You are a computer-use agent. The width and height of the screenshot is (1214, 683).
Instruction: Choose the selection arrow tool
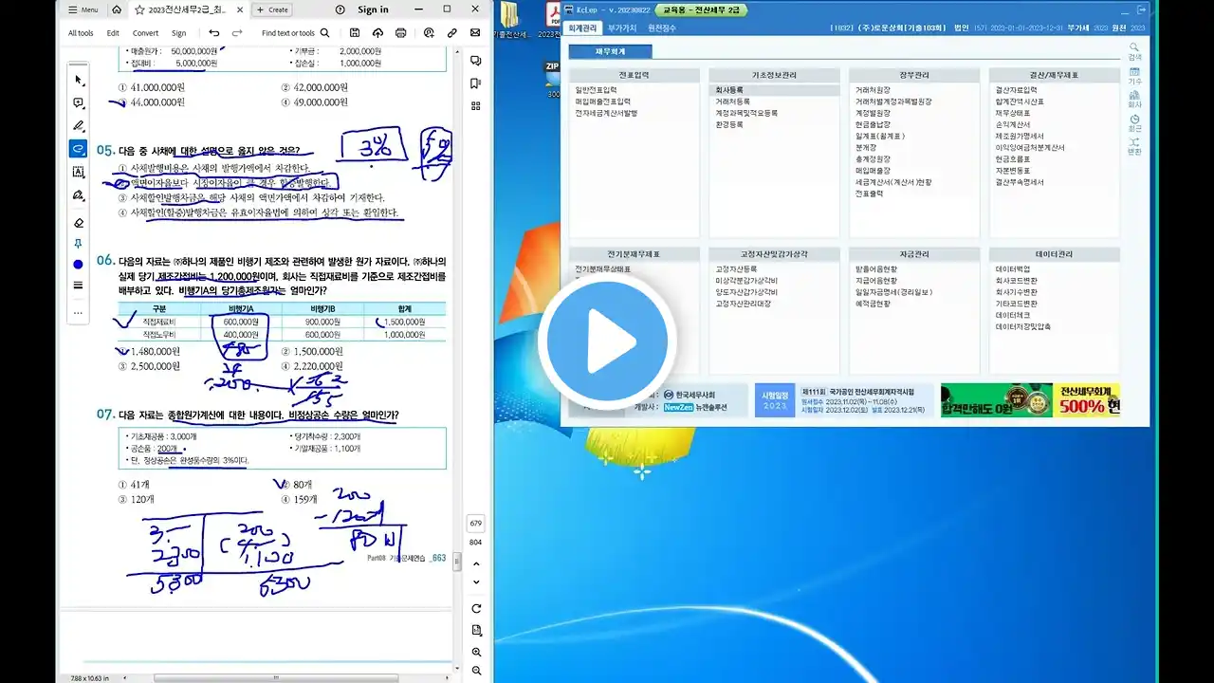tap(78, 80)
